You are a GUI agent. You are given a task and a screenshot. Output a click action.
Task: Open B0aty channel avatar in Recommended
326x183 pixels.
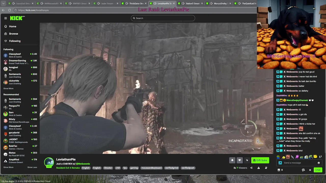point(5,120)
